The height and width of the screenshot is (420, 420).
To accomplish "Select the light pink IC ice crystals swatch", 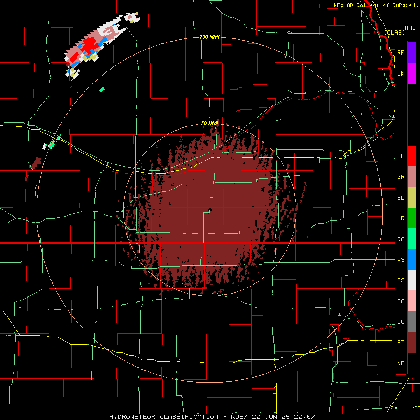I will tap(412, 301).
